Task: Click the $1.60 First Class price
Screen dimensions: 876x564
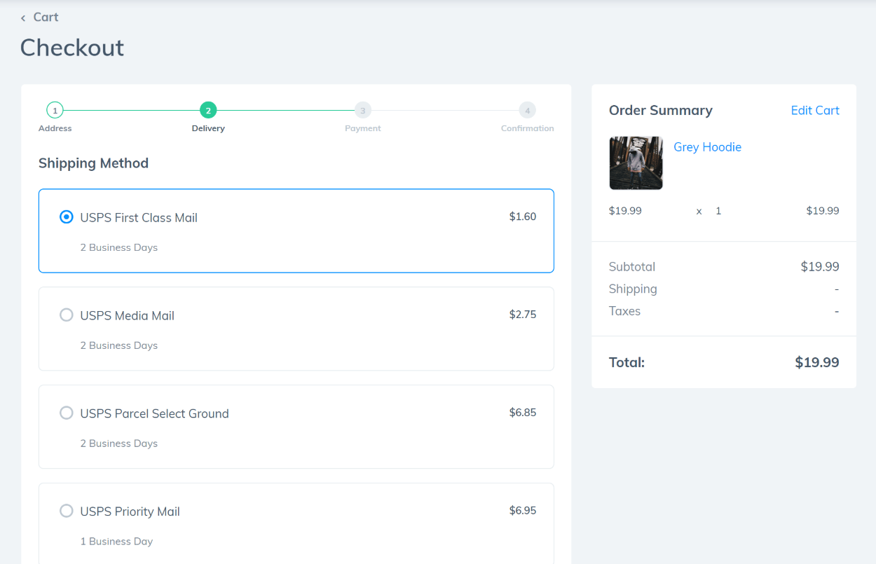Action: pyautogui.click(x=523, y=216)
